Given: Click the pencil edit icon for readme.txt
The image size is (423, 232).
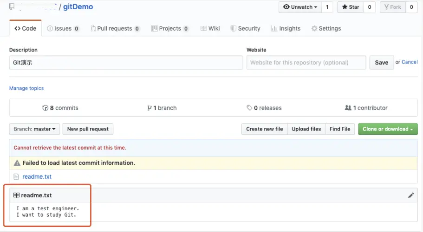Looking at the screenshot, I should (x=410, y=195).
